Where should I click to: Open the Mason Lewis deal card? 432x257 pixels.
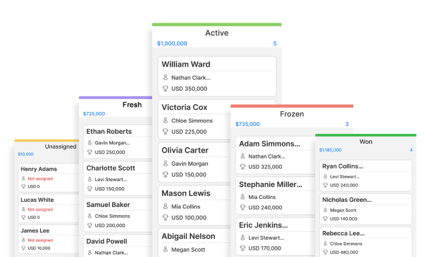pyautogui.click(x=194, y=205)
